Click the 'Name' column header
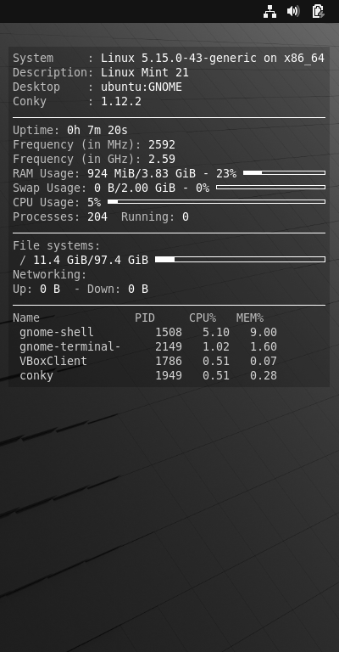Image resolution: width=339 pixels, height=652 pixels. click(26, 318)
